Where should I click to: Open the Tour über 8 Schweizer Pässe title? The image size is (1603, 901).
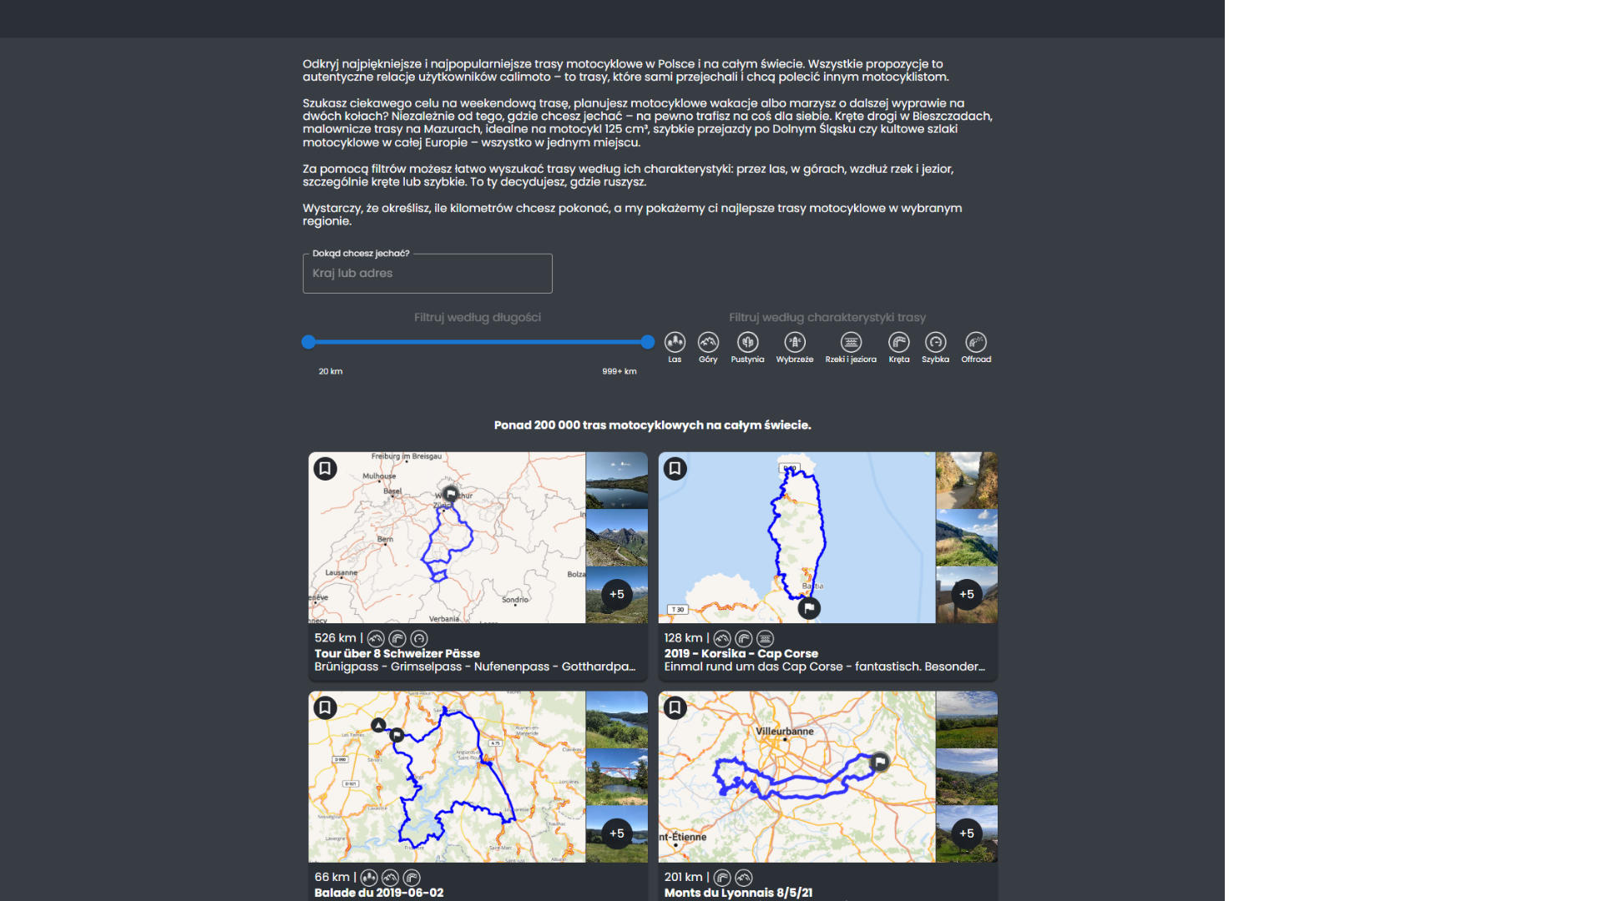[x=397, y=653]
